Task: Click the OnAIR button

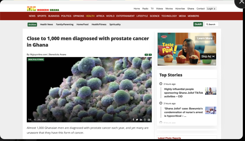Action: pyautogui.click(x=198, y=24)
